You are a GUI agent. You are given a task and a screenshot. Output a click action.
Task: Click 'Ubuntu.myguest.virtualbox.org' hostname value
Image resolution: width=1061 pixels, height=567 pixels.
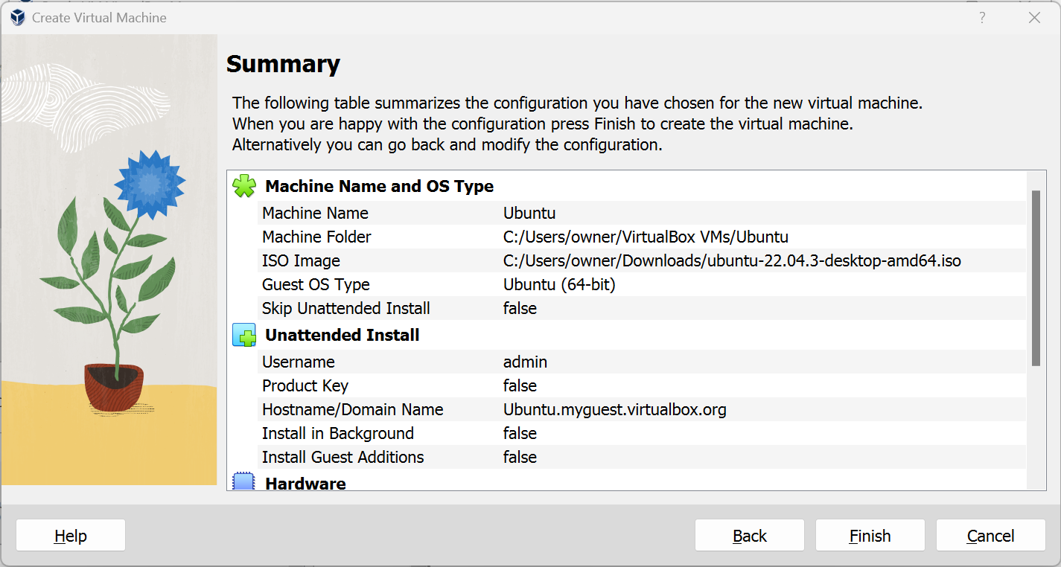click(615, 409)
